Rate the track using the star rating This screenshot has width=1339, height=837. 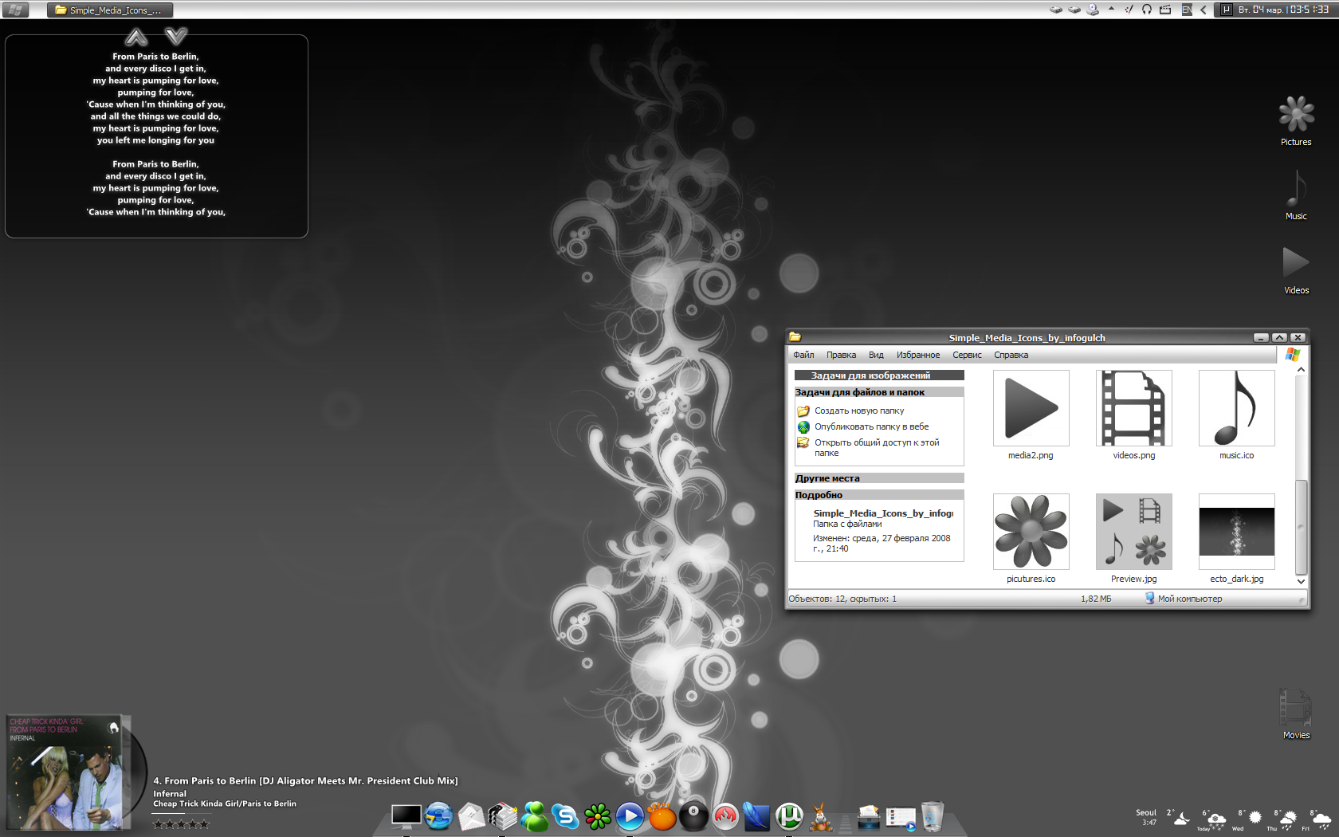click(x=181, y=824)
